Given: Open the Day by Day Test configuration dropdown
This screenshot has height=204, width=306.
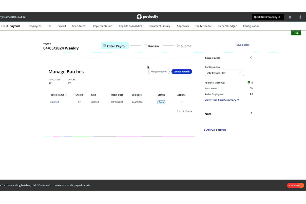Looking at the screenshot, I should [224, 73].
